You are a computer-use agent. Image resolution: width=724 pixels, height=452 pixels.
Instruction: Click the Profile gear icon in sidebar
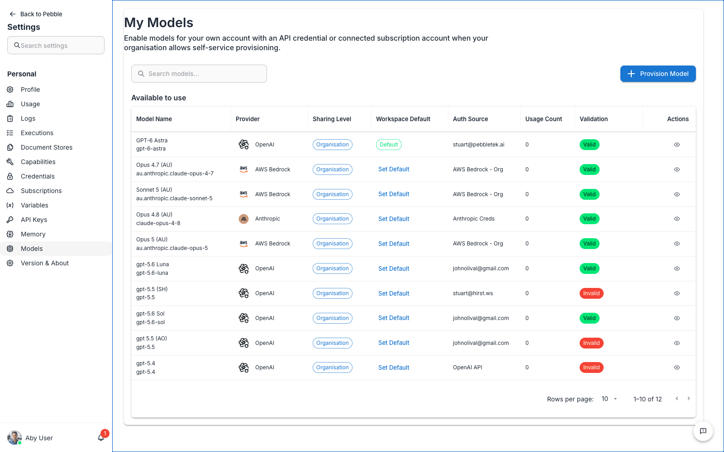click(10, 89)
